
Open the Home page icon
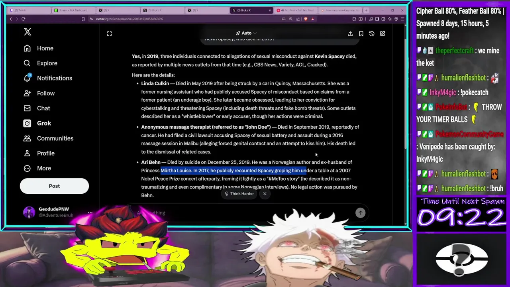[27, 48]
